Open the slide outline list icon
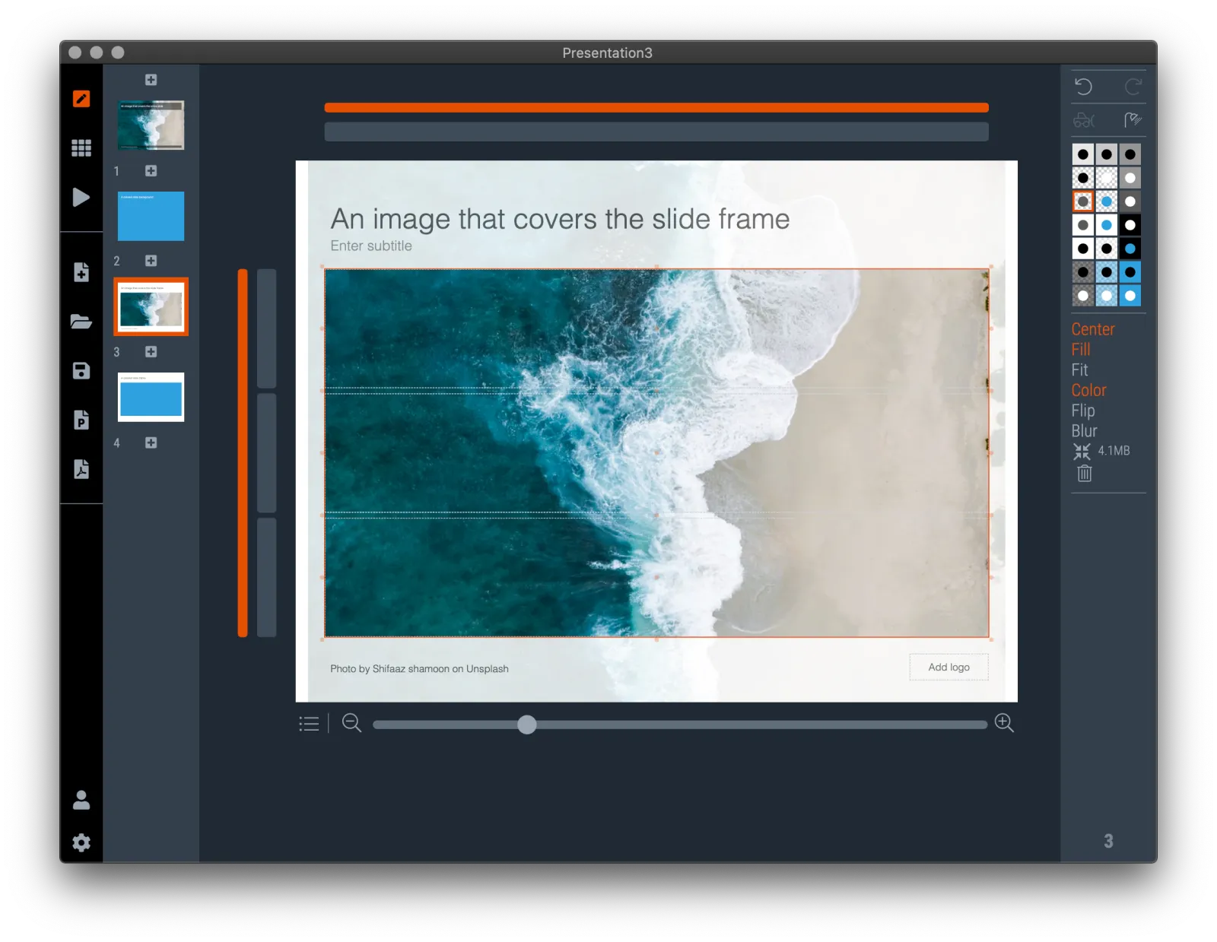The height and width of the screenshot is (942, 1217). tap(309, 724)
